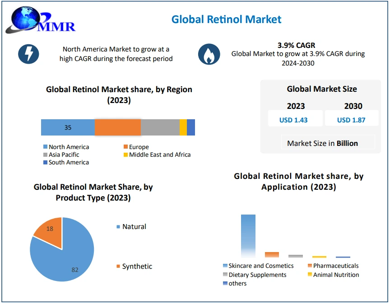Click the Global Retinol Market title
Image resolution: width=390 pixels, height=304 pixels.
pos(226,19)
